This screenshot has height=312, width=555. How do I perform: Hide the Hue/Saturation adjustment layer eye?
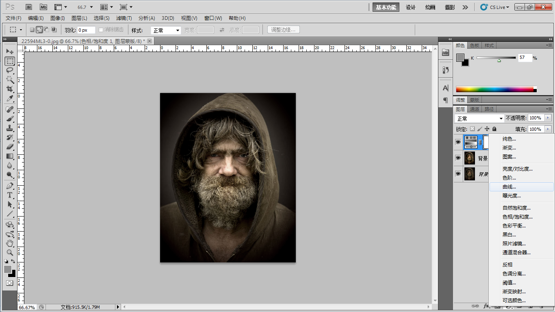click(458, 142)
